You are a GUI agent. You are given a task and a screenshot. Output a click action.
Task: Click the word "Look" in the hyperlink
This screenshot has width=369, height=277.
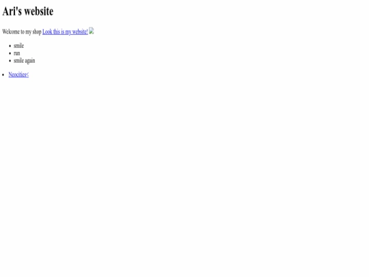click(47, 31)
